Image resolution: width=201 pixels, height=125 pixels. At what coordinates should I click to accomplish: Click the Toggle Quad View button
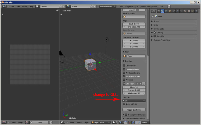click(x=134, y=110)
